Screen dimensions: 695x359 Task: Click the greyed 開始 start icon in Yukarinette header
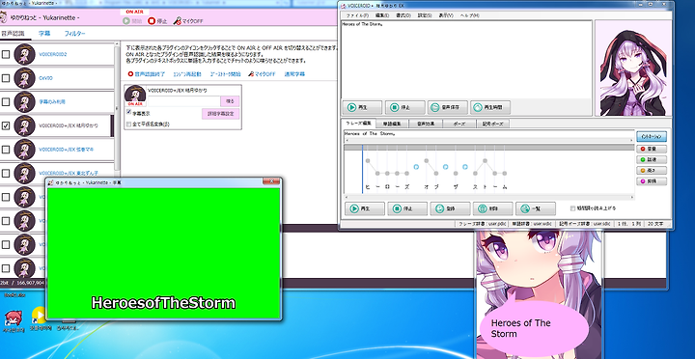coord(126,21)
